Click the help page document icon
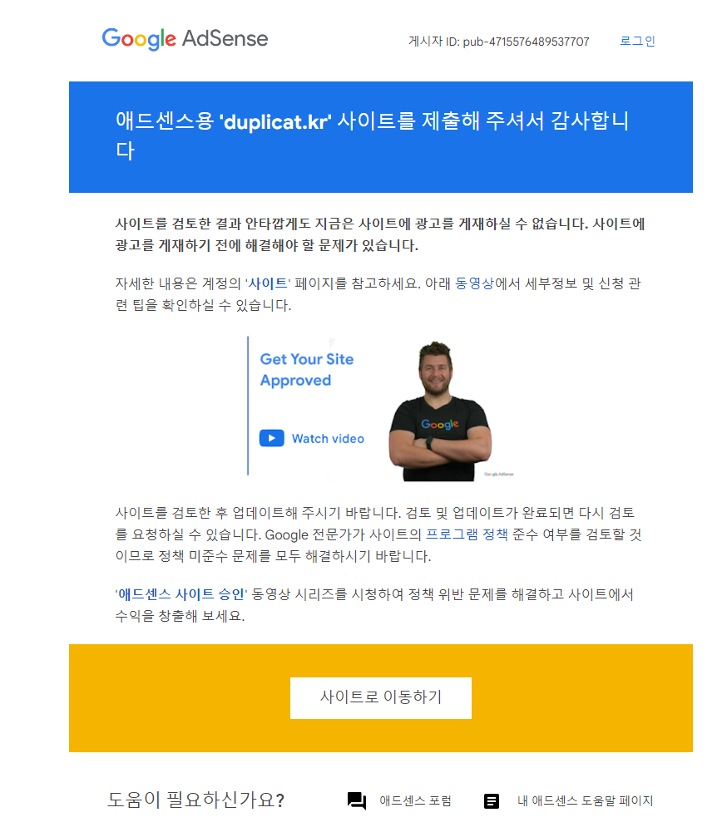The width and height of the screenshot is (727, 837). coord(492,801)
